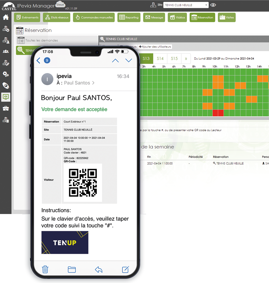Image resolution: width=269 pixels, height=283 pixels.
Task: Show later weeks with the » arrow
Action: click(x=186, y=59)
